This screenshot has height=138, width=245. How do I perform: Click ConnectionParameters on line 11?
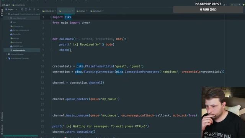coord(142,72)
